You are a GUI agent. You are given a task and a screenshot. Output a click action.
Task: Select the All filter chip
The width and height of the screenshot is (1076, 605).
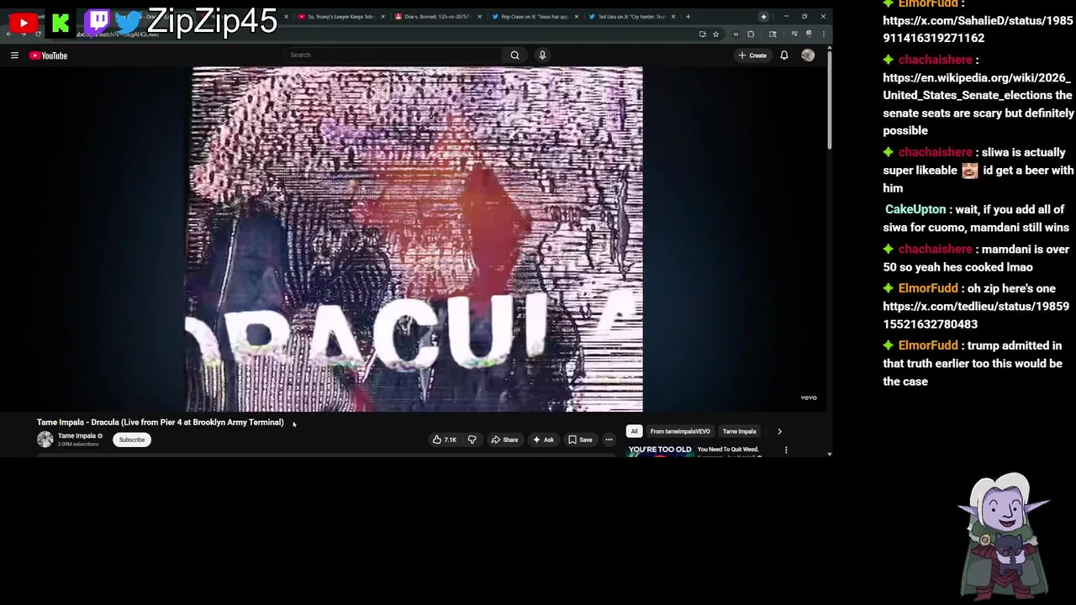pyautogui.click(x=635, y=431)
